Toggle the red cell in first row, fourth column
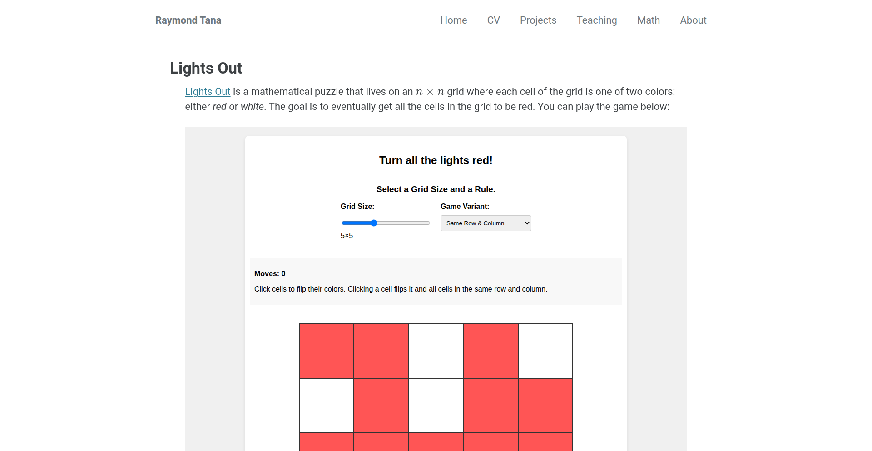 click(490, 351)
